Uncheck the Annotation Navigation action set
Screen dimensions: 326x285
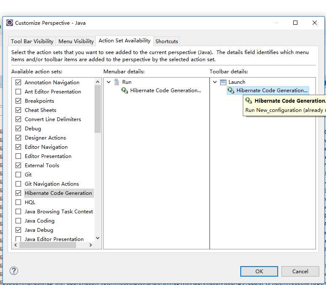coord(18,82)
